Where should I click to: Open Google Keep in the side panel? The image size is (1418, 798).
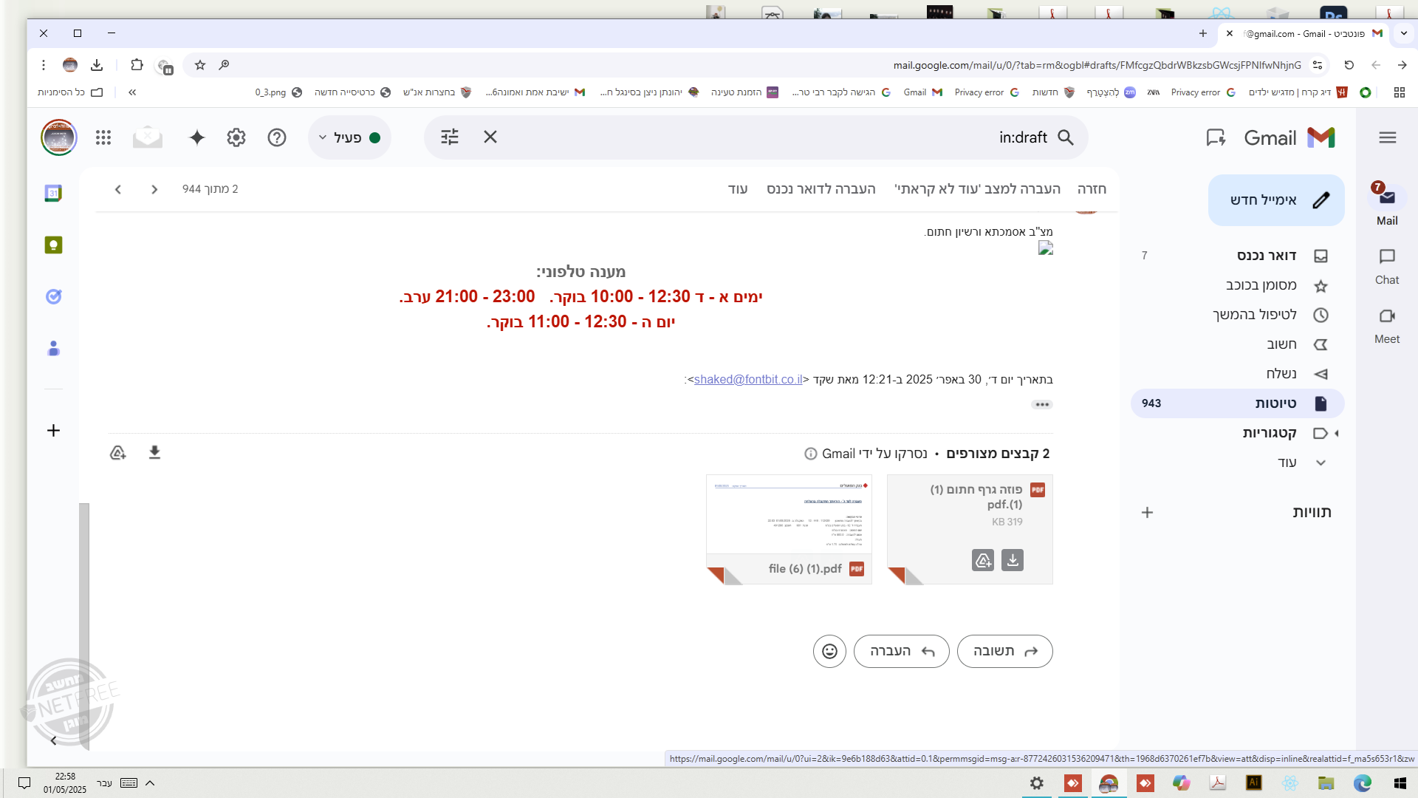point(53,245)
